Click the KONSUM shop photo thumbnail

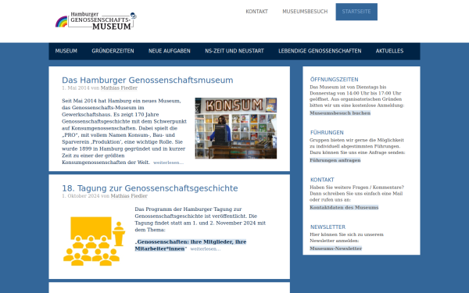[236, 128]
